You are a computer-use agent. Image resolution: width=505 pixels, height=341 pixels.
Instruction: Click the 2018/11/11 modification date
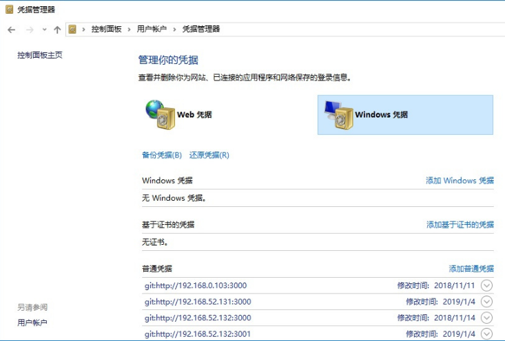tap(455, 285)
